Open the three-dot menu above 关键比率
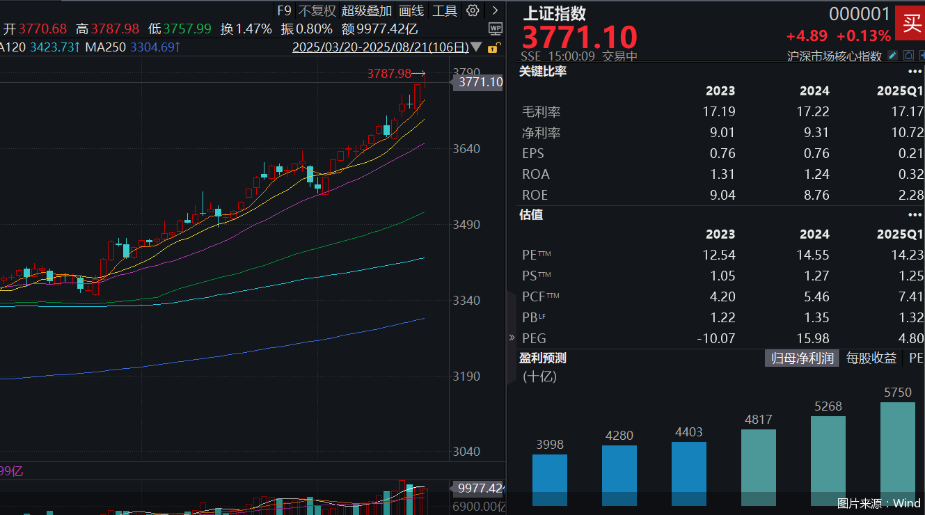925x515 pixels. pyautogui.click(x=915, y=71)
